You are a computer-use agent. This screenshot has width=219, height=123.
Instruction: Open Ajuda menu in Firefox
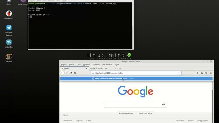click(117, 65)
